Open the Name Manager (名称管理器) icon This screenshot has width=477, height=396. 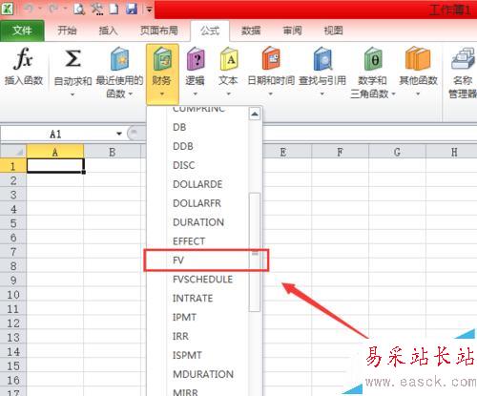point(464,58)
